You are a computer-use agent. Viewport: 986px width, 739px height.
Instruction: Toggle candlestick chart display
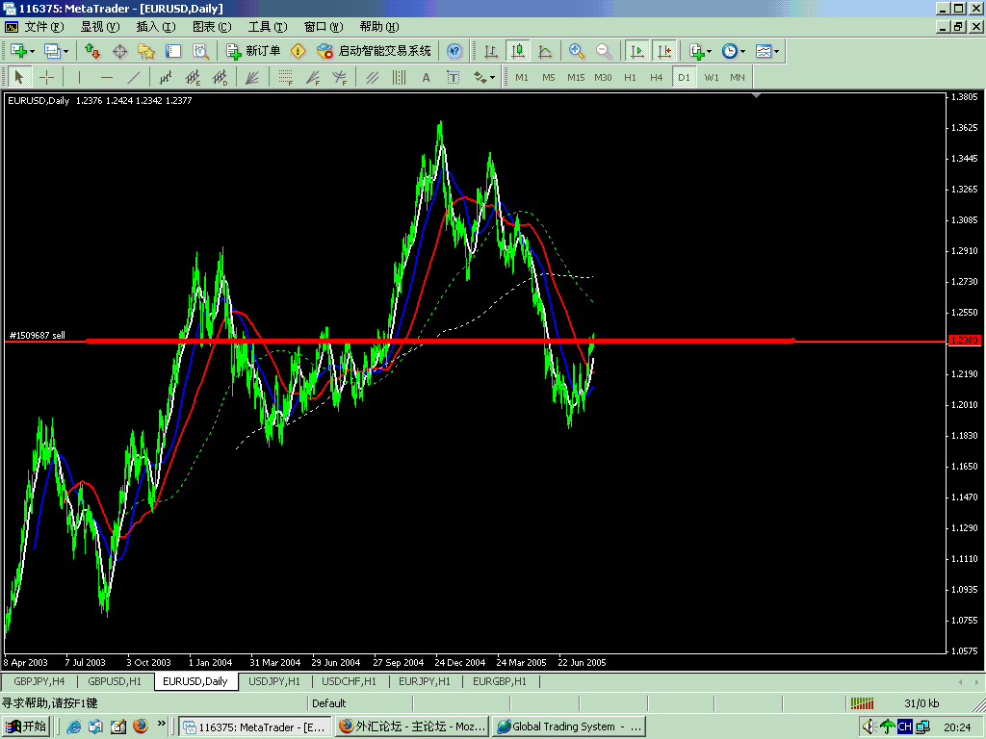point(518,51)
